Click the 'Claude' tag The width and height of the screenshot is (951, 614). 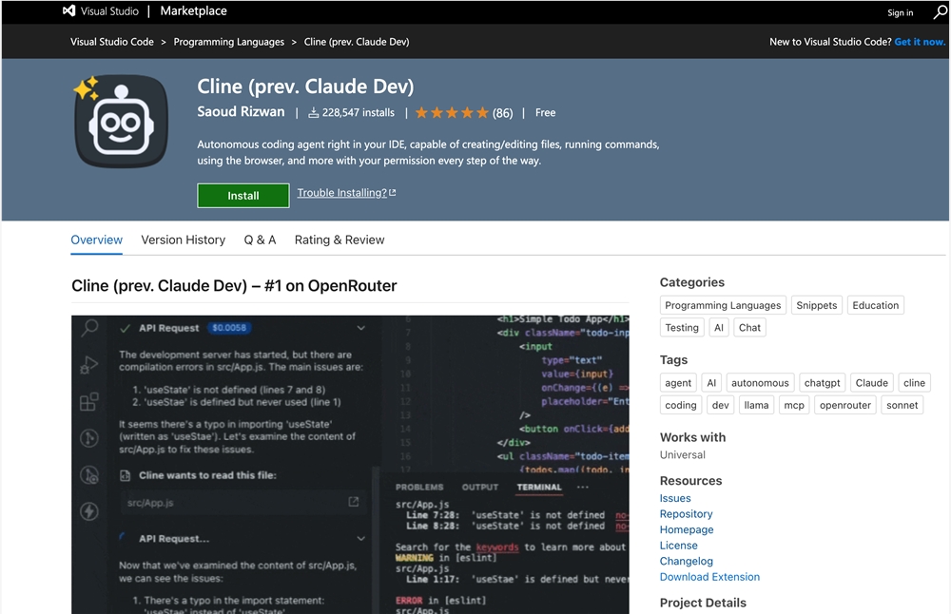[x=871, y=383]
